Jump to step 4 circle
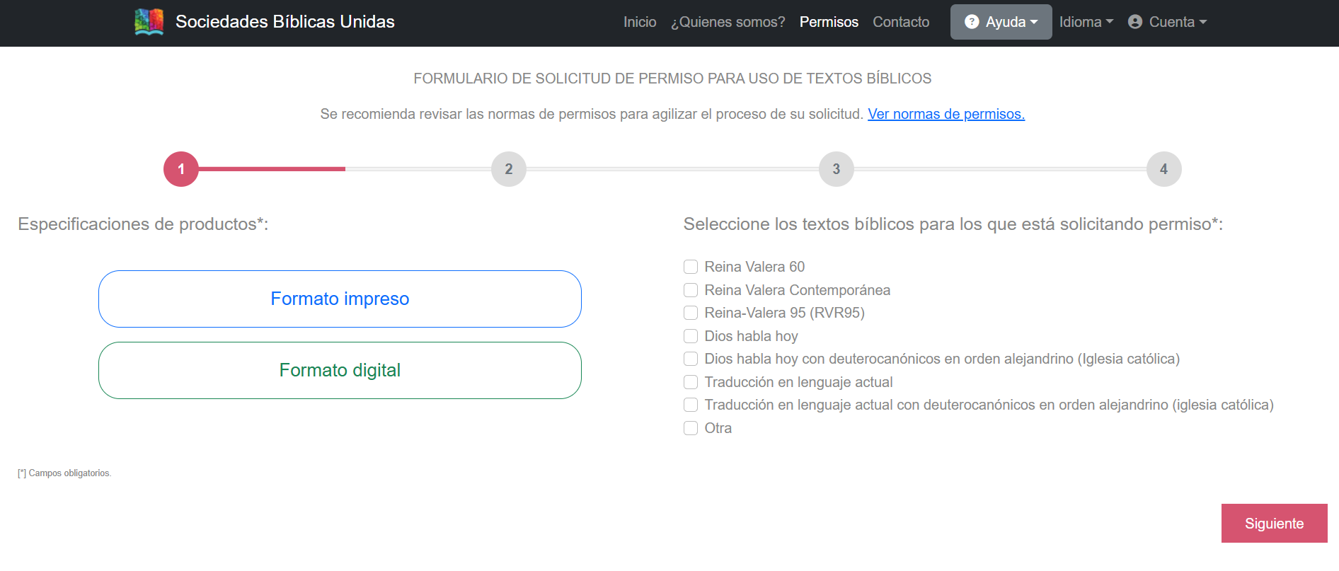This screenshot has height=571, width=1339. pos(1164,169)
